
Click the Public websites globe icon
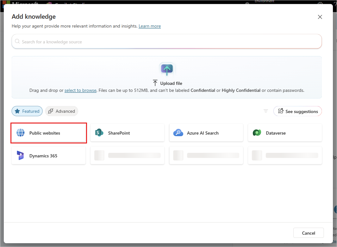click(21, 133)
